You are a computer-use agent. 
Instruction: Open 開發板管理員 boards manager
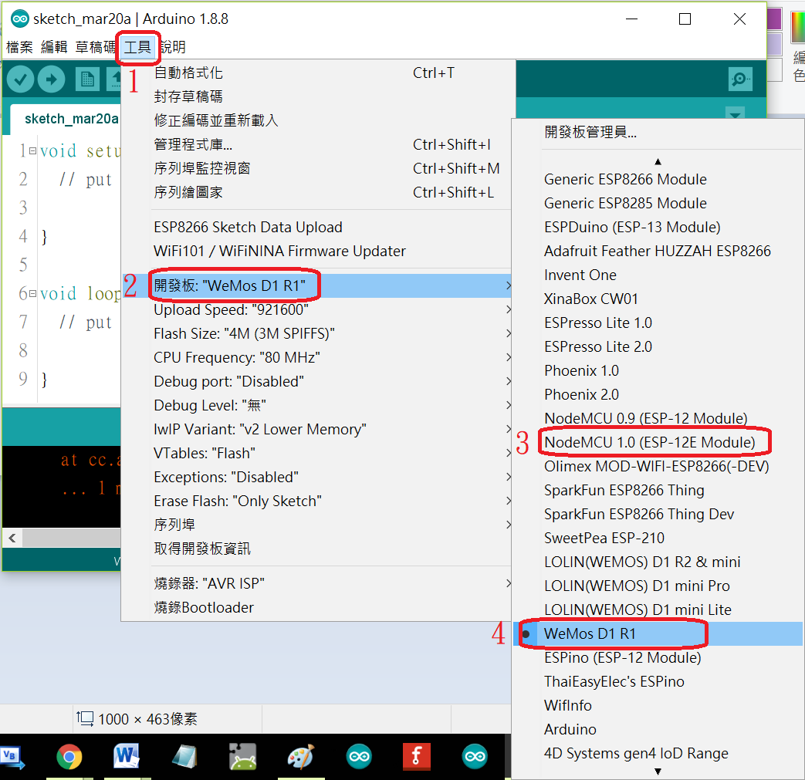[658, 132]
